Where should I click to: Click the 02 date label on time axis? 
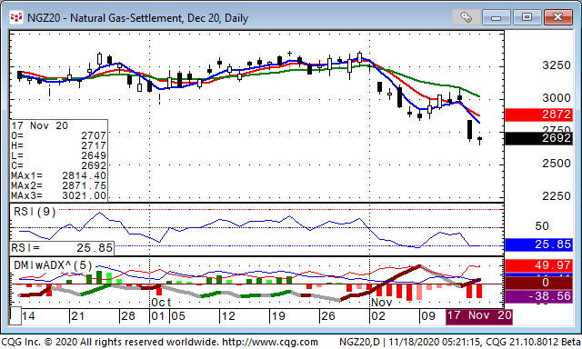378,316
